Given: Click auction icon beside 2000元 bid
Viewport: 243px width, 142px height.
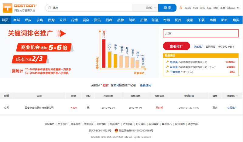Looking at the screenshot, I should (167, 67).
